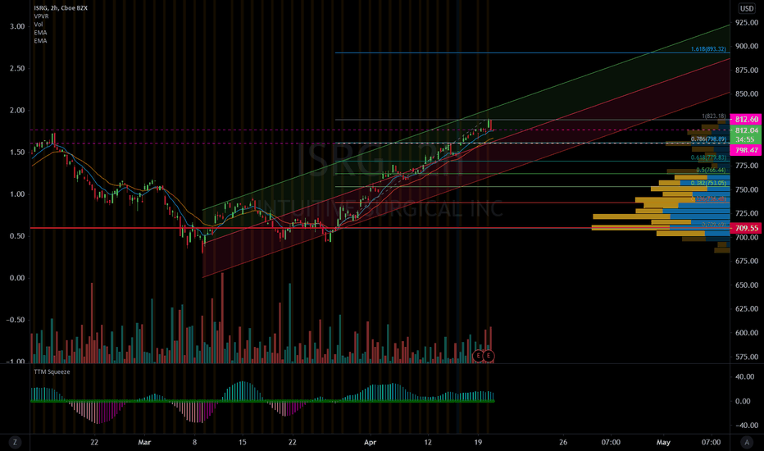This screenshot has width=764, height=451.
Task: Click the 1(823.18) Fibonacci level label
Action: [713, 116]
